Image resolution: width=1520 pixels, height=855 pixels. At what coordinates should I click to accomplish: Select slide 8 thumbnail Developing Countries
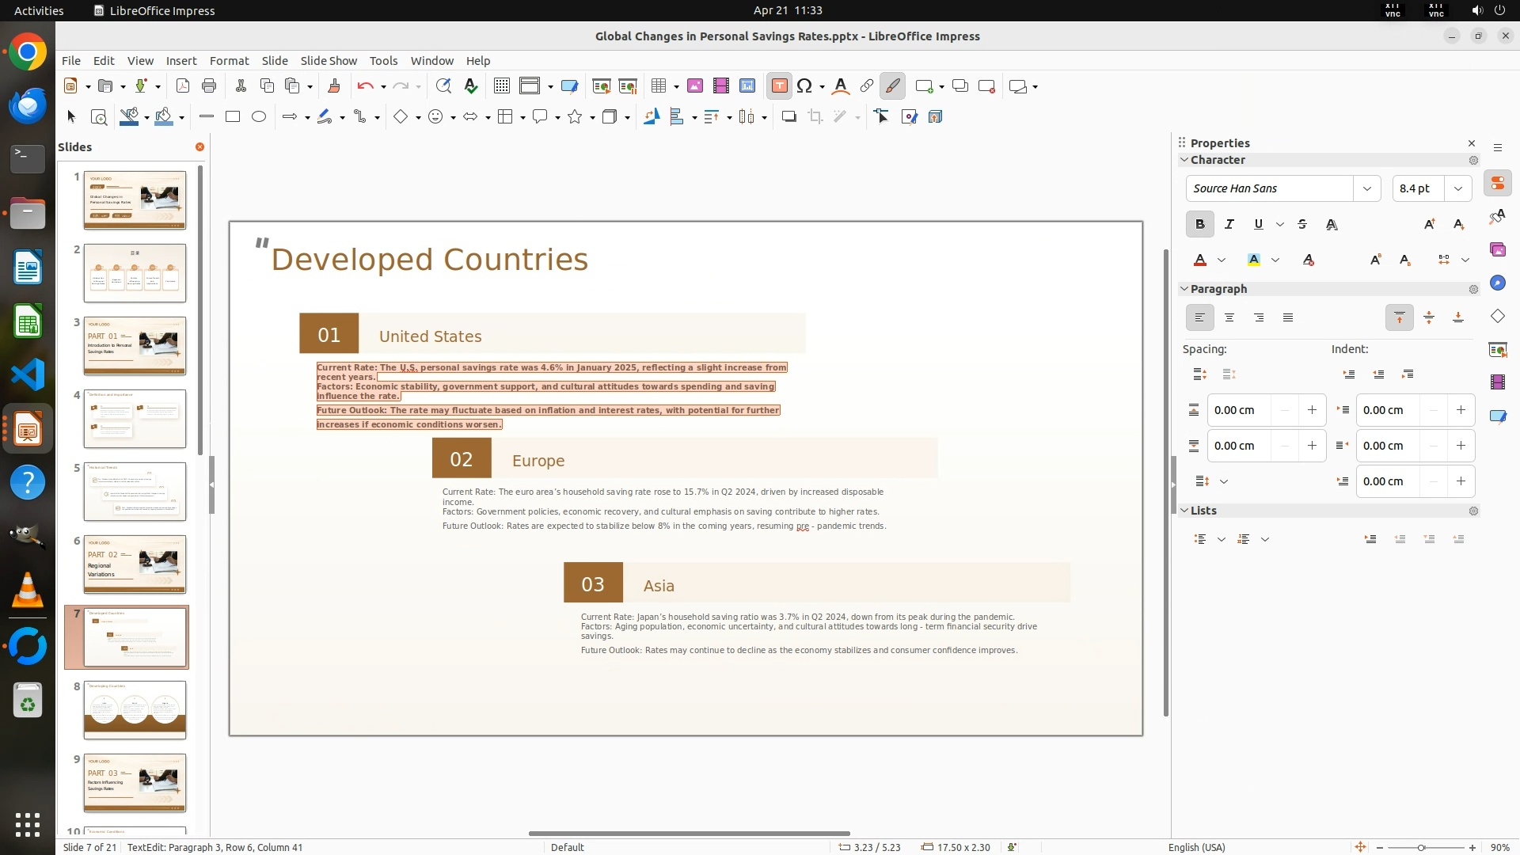[x=135, y=710]
